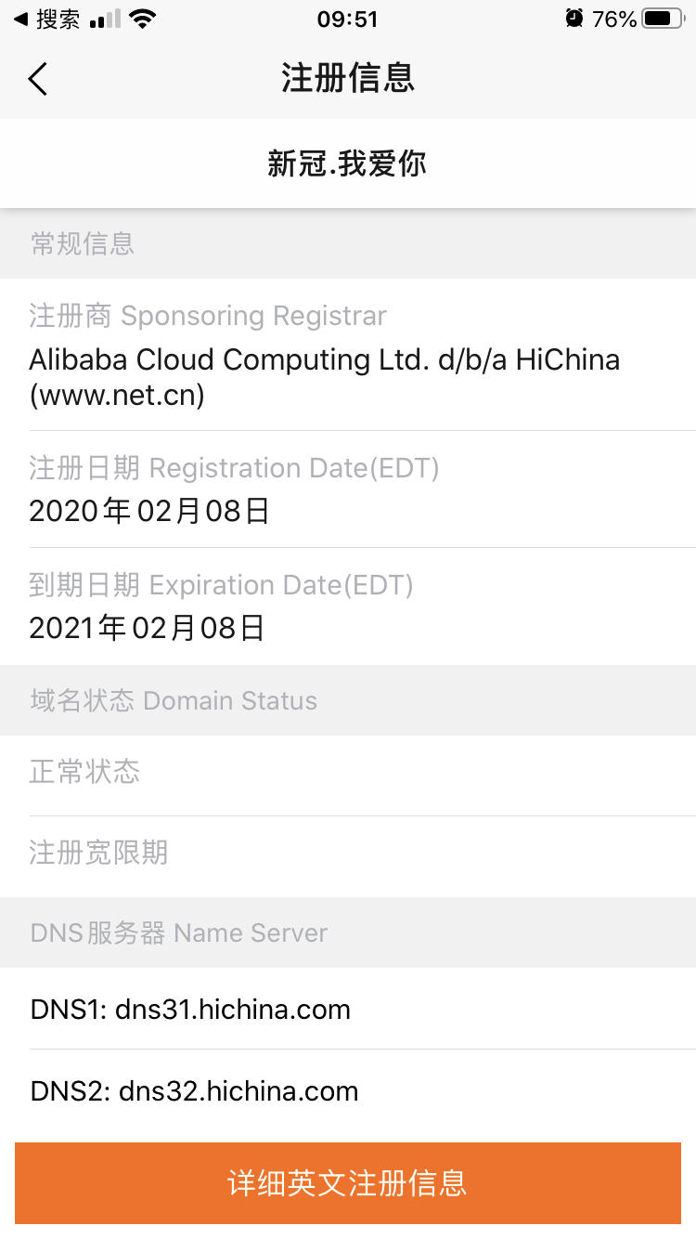Select the 新冠.我爱你 domain name heading
The image size is (696, 1239).
pyautogui.click(x=348, y=164)
